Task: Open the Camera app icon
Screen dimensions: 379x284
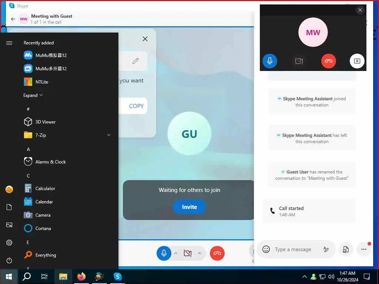Action: [x=28, y=215]
